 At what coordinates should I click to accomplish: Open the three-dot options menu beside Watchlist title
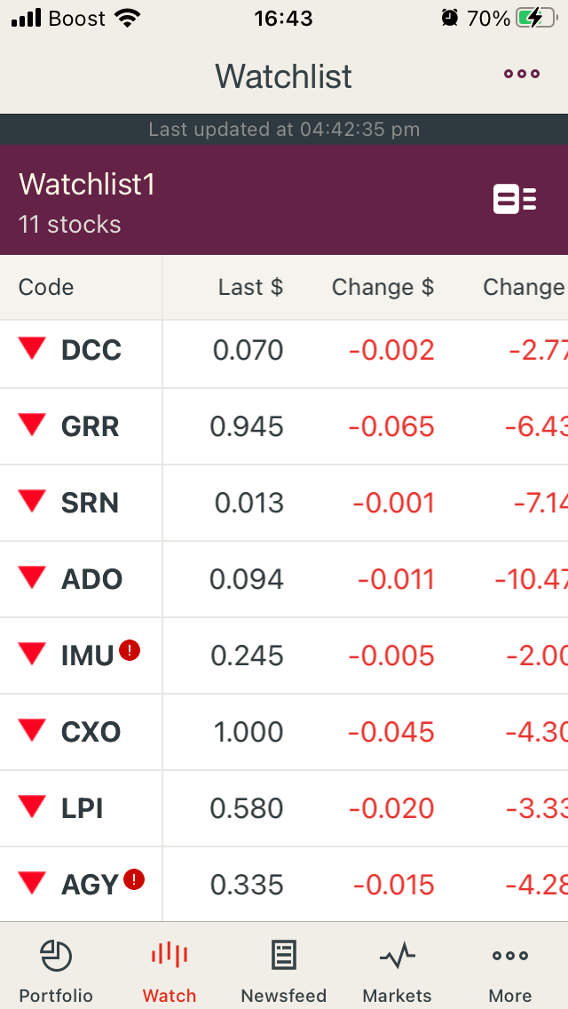coord(522,74)
